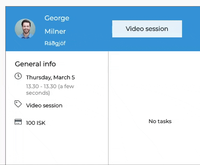Click the 13.30 - 13.30 time range

click(x=41, y=86)
